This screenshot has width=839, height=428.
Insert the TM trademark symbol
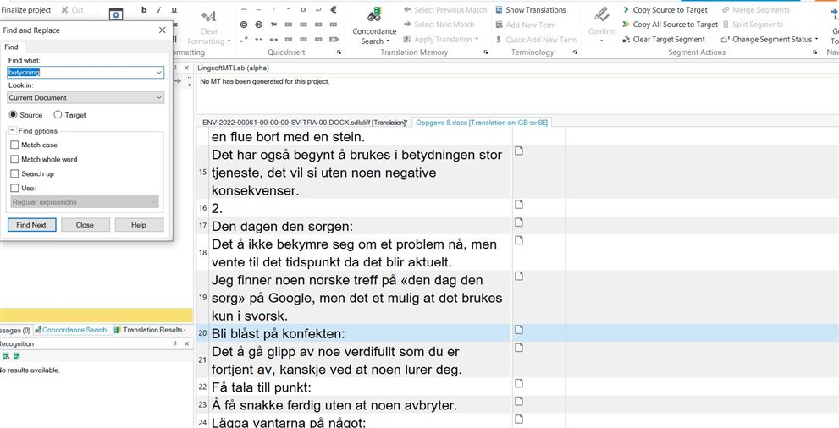pos(273,24)
